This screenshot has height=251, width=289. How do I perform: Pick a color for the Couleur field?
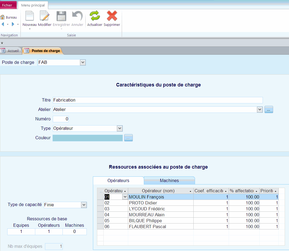(128, 138)
